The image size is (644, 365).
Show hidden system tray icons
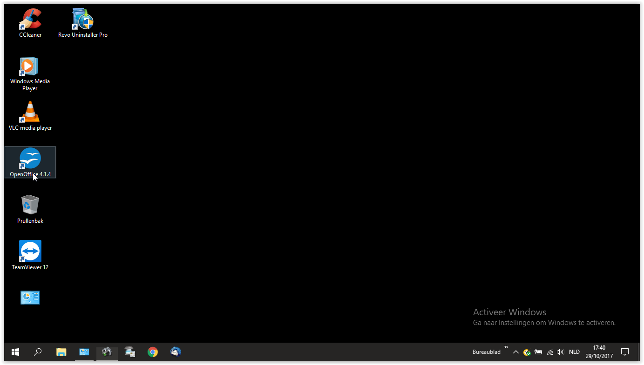click(515, 352)
